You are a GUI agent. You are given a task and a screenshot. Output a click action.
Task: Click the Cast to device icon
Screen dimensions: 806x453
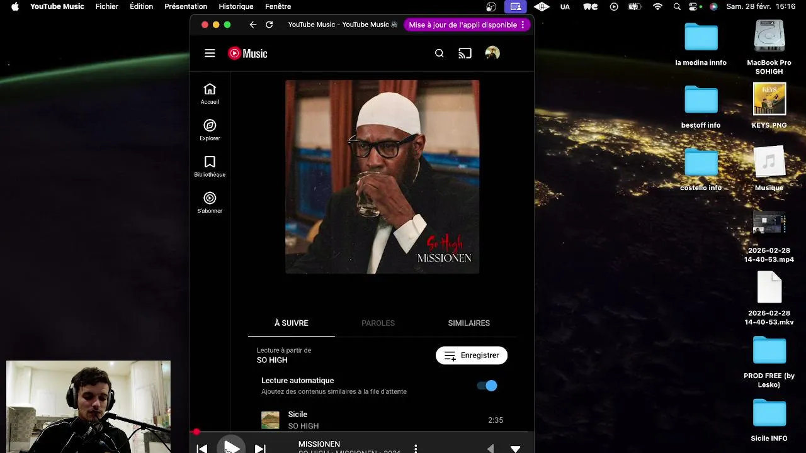pos(465,53)
